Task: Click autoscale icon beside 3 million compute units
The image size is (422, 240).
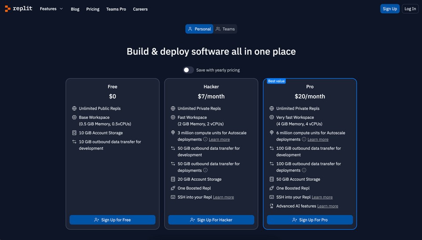Action: pyautogui.click(x=173, y=133)
